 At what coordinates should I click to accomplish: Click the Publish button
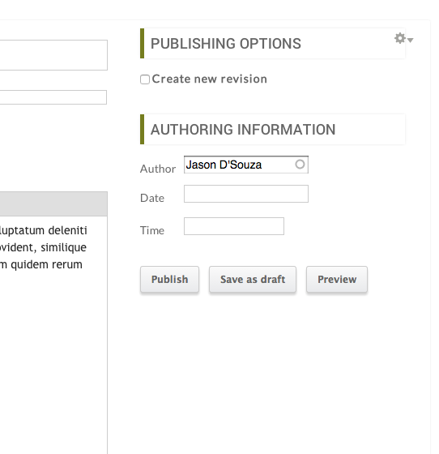(x=170, y=280)
